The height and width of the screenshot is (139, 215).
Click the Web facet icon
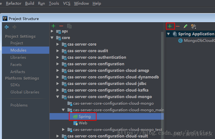pyautogui.click(x=76, y=123)
